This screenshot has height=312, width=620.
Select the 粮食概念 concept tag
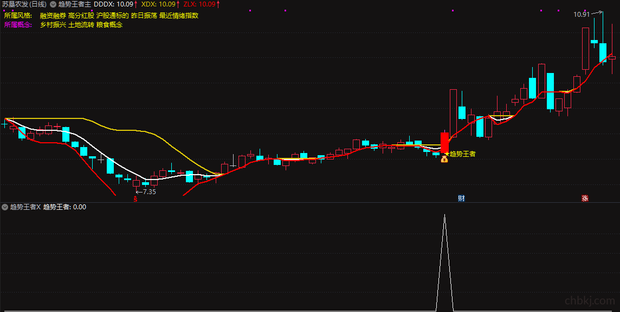tap(109, 25)
